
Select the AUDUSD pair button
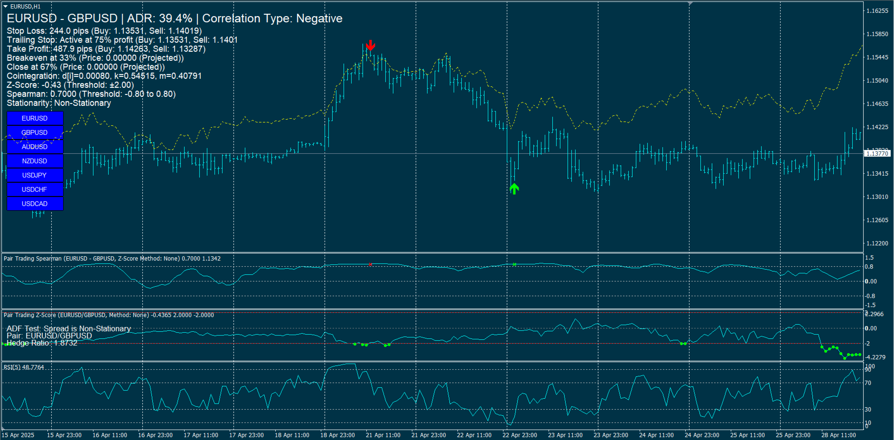(34, 147)
